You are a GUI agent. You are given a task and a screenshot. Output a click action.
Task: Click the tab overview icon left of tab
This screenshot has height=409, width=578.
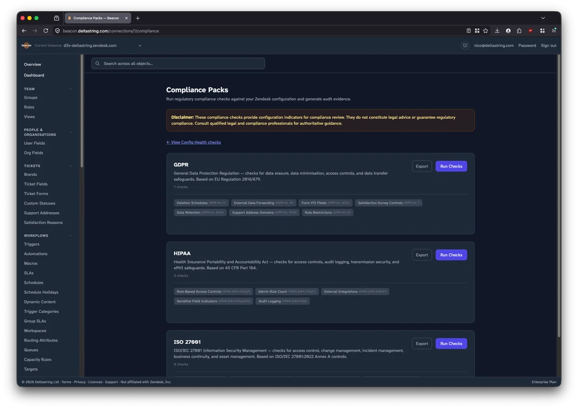coord(56,18)
